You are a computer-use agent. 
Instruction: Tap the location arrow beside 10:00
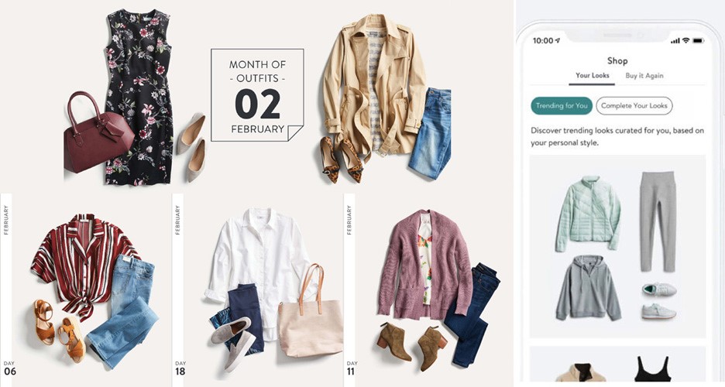[557, 41]
